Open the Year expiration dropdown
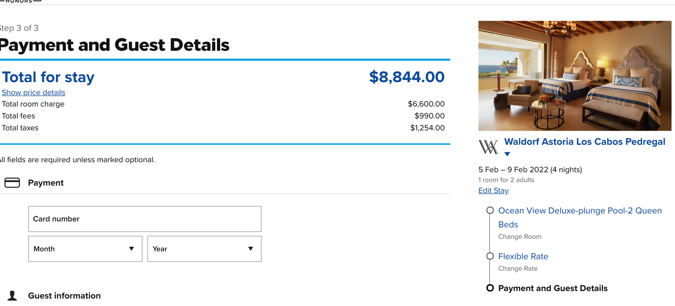The height and width of the screenshot is (306, 675). (x=204, y=249)
